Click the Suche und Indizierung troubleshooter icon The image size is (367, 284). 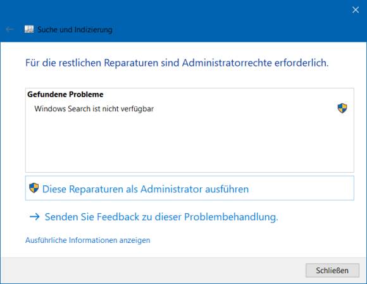pyautogui.click(x=29, y=29)
